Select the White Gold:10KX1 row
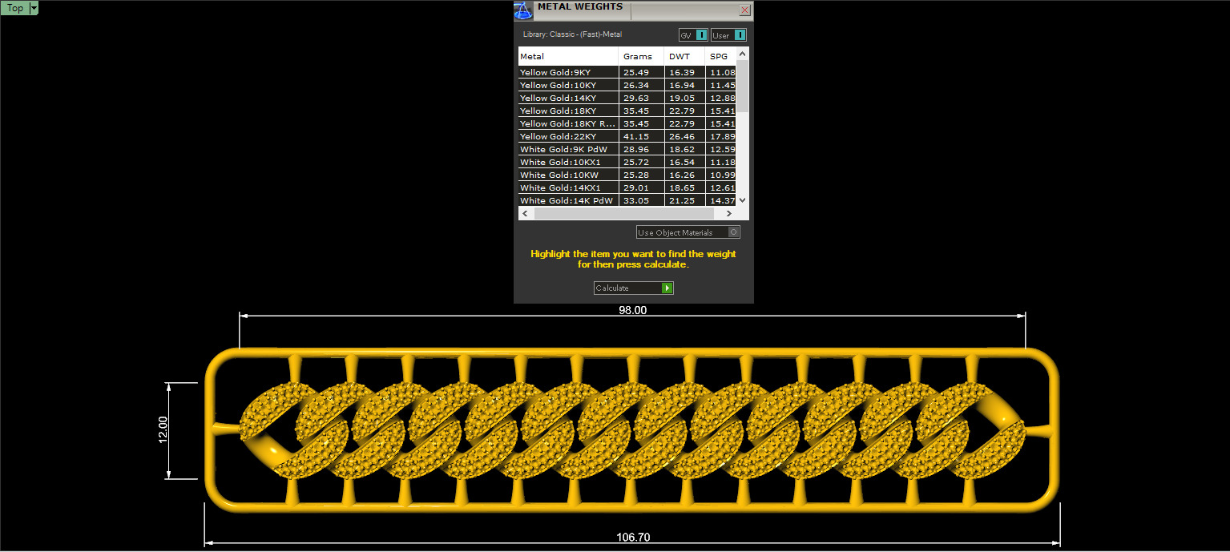 [x=627, y=162]
